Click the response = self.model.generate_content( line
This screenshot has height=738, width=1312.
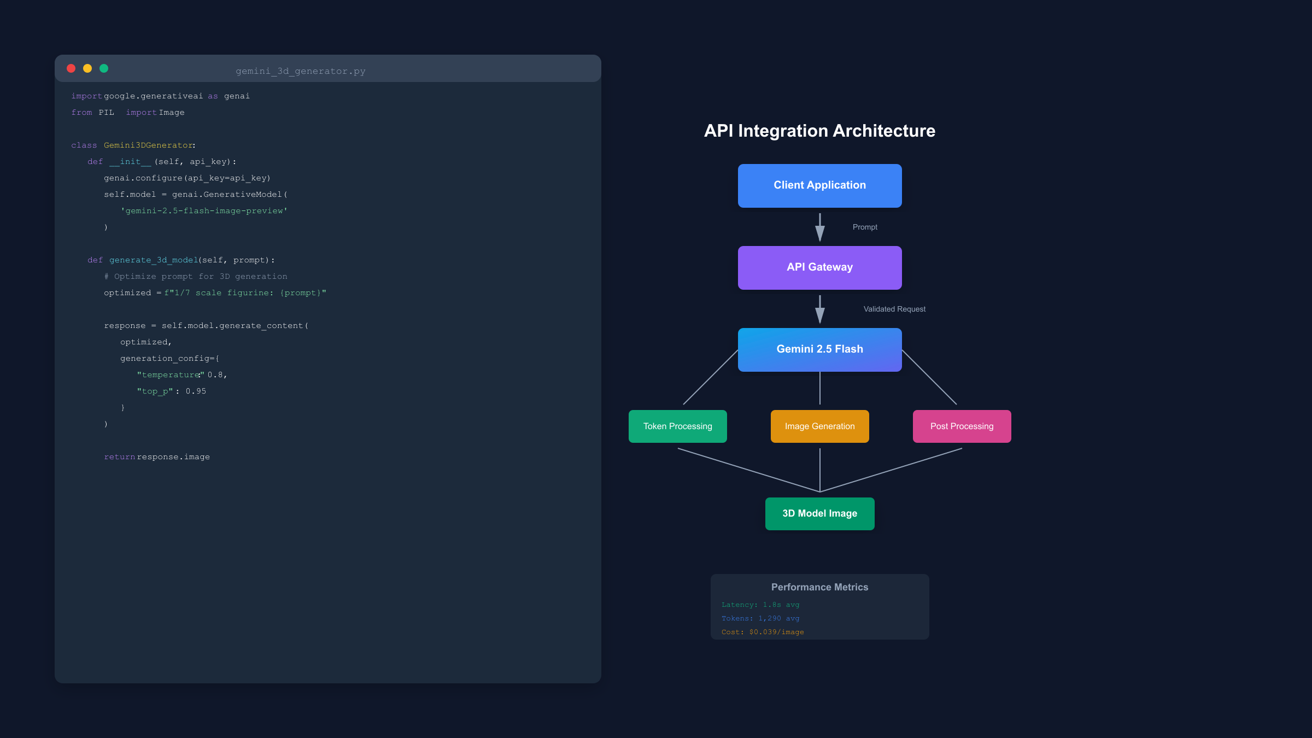click(x=207, y=326)
